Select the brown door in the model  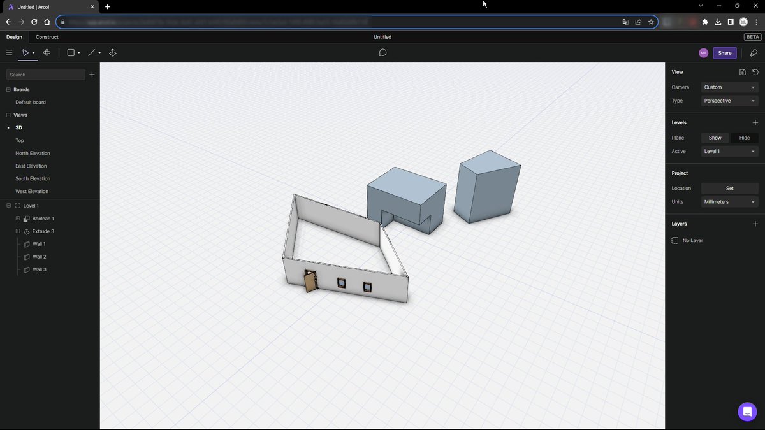(x=310, y=281)
